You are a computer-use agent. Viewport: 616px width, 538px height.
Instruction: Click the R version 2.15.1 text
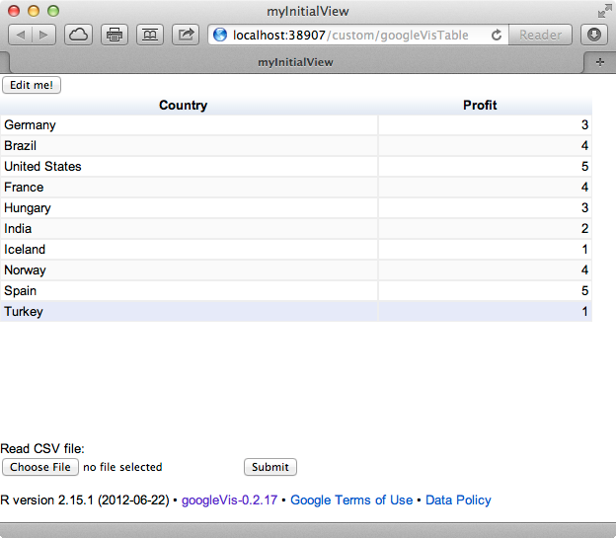[85, 500]
